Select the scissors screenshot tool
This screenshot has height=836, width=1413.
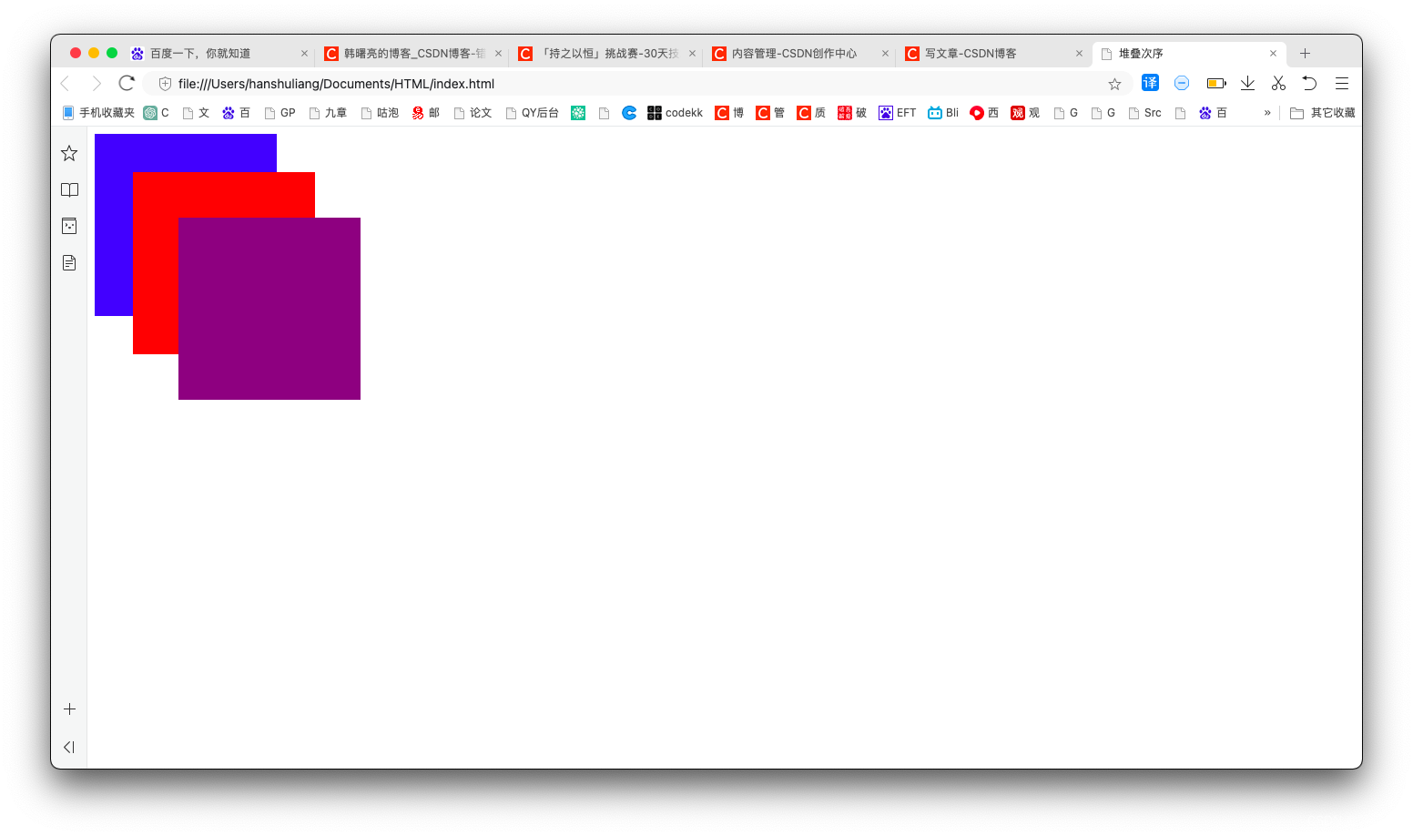pos(1278,83)
